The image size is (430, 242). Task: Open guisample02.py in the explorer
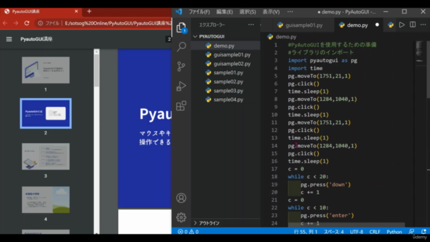coord(226,64)
